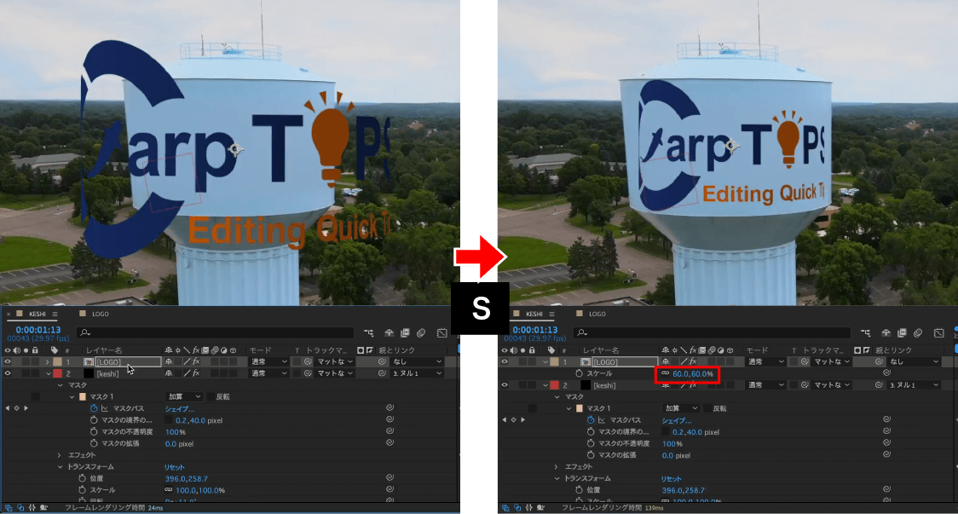Open KESHI panel menu in left timeline
Viewport: 958px width, 514px height.
click(x=55, y=315)
